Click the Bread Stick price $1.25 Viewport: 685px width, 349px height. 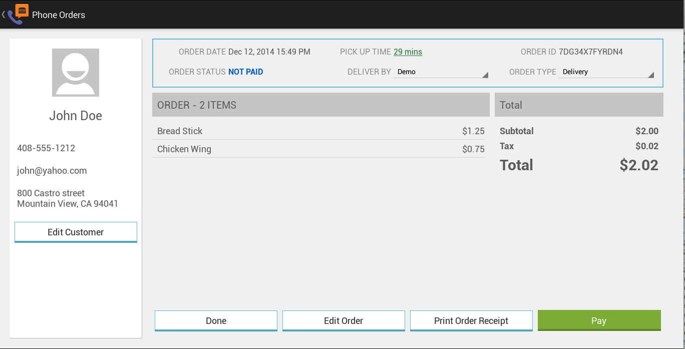tap(473, 131)
